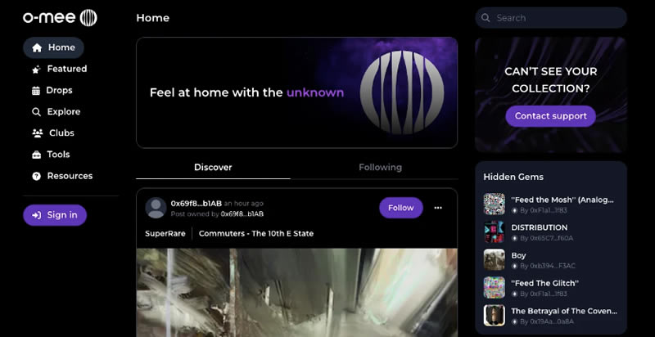Click the post author's avatar icon
655x337 pixels.
point(156,208)
